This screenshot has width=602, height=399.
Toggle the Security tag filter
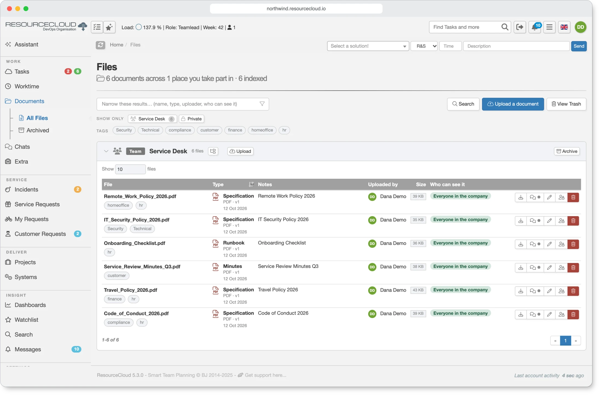coord(124,130)
